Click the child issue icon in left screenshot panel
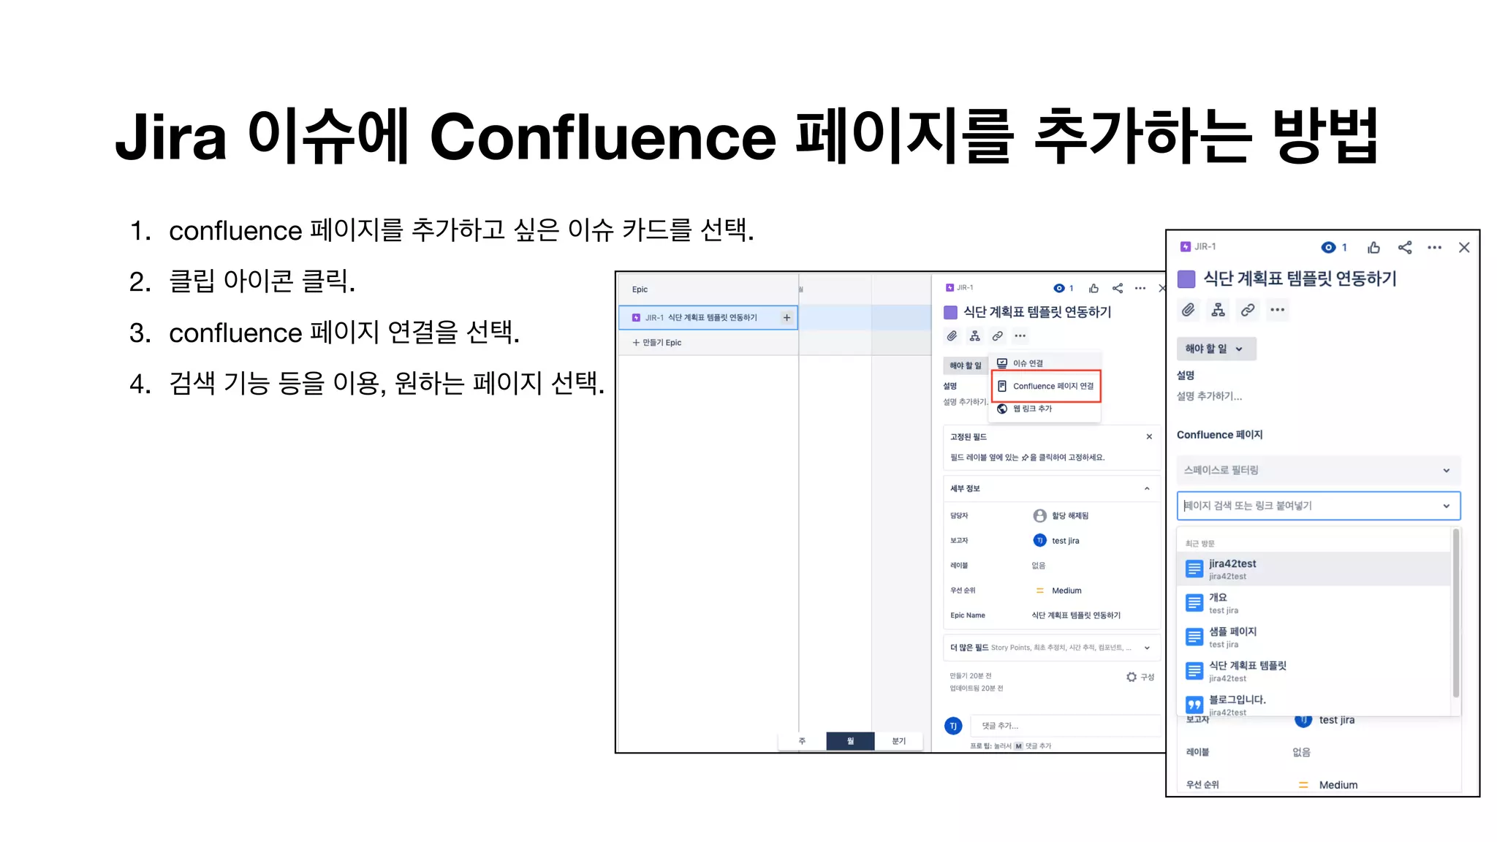The height and width of the screenshot is (842, 1497). click(974, 336)
